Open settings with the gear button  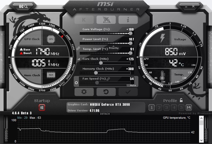[84, 92]
